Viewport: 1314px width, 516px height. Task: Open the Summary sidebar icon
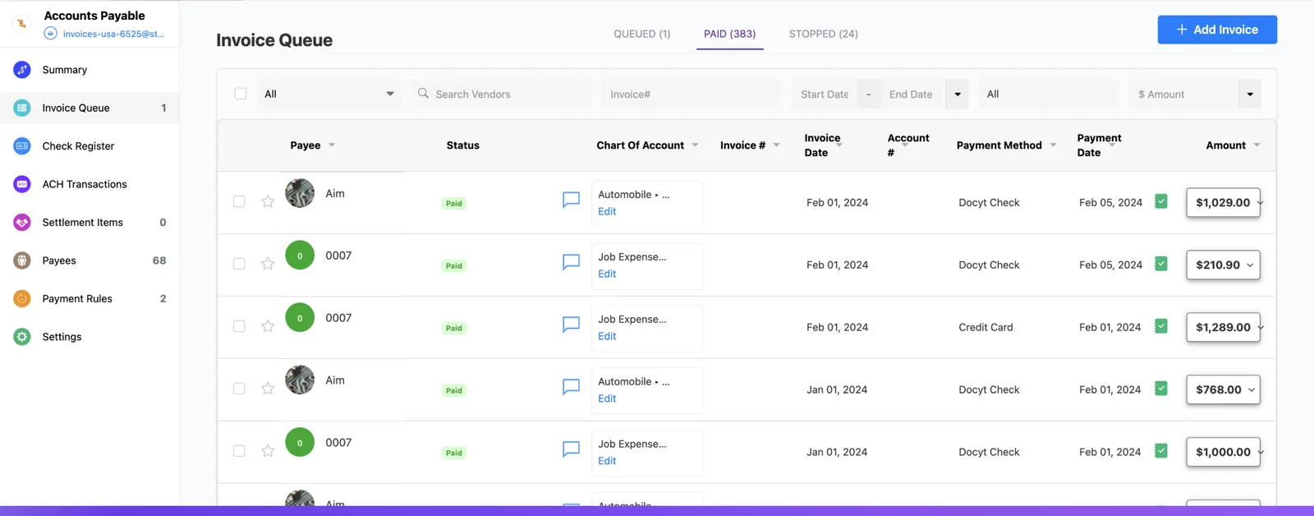click(x=22, y=70)
